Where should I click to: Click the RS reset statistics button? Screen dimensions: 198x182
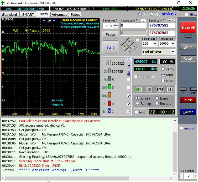point(128,60)
